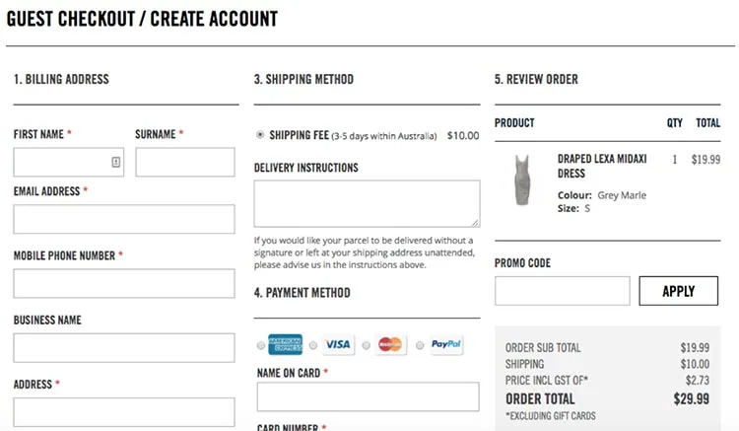Choose the Visa payment radio button
The height and width of the screenshot is (431, 739).
[313, 345]
